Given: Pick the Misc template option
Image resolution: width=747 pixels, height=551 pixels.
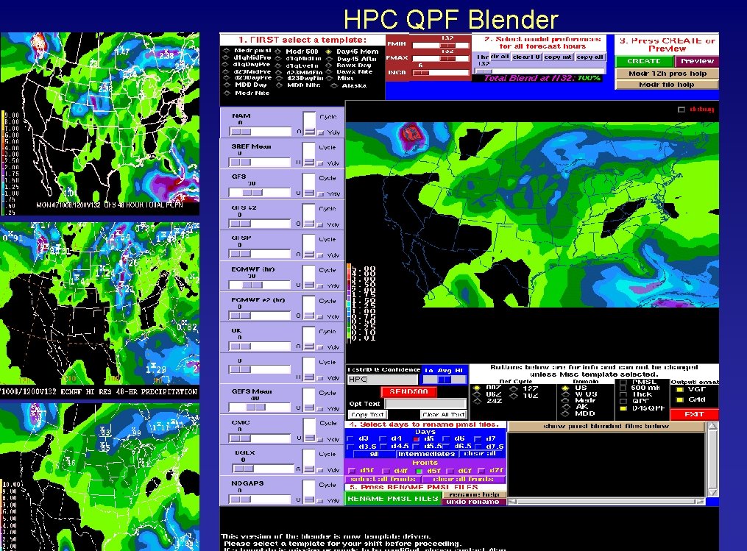Looking at the screenshot, I should point(329,78).
